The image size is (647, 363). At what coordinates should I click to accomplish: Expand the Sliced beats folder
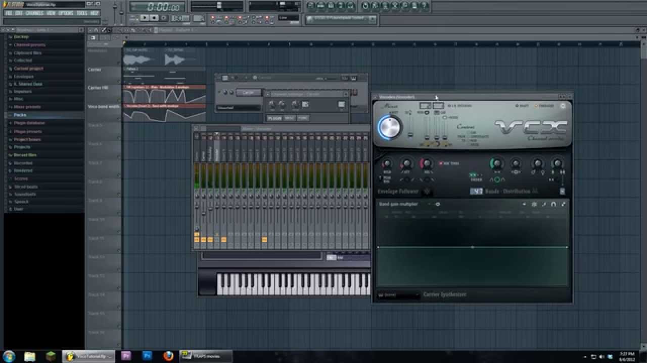(25, 187)
